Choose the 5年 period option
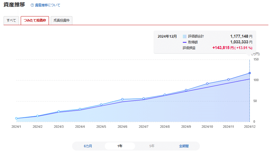This screenshot has width=278, height=158. (x=152, y=146)
